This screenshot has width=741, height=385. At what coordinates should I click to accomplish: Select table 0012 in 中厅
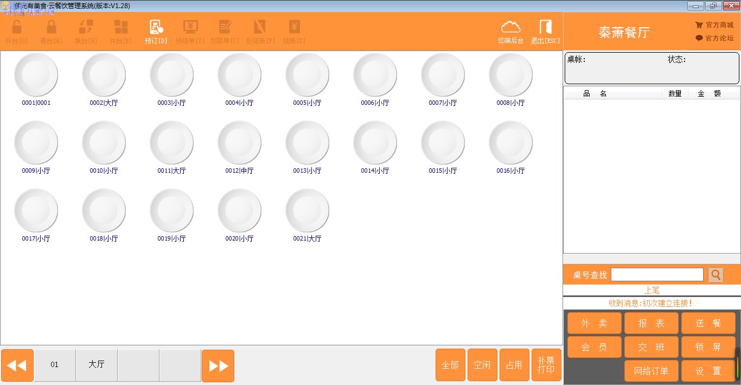239,143
